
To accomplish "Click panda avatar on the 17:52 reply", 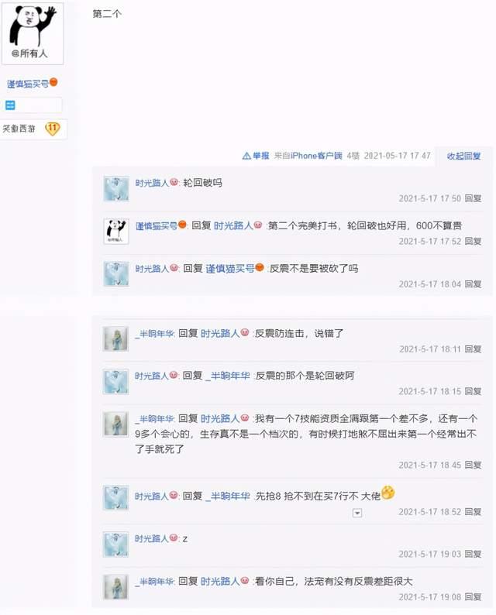I will pyautogui.click(x=116, y=232).
